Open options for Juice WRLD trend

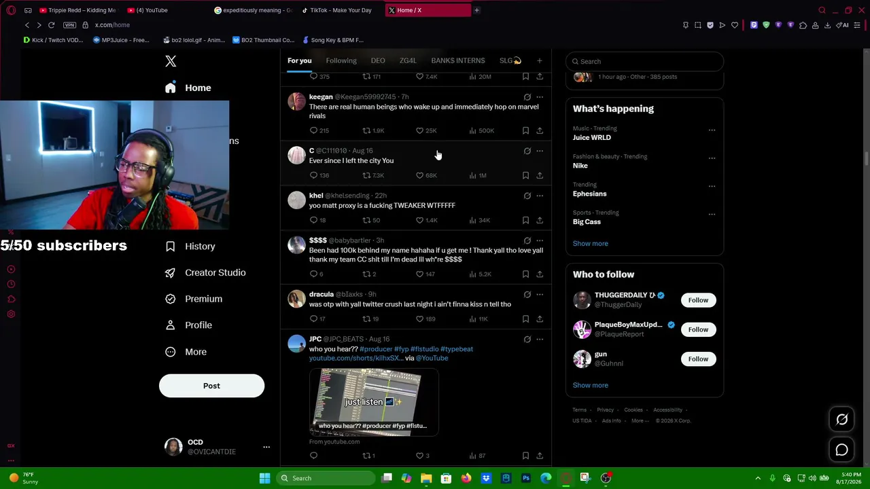pos(712,130)
